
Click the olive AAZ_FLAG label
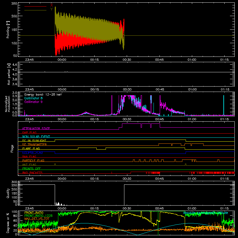(x=29, y=165)
